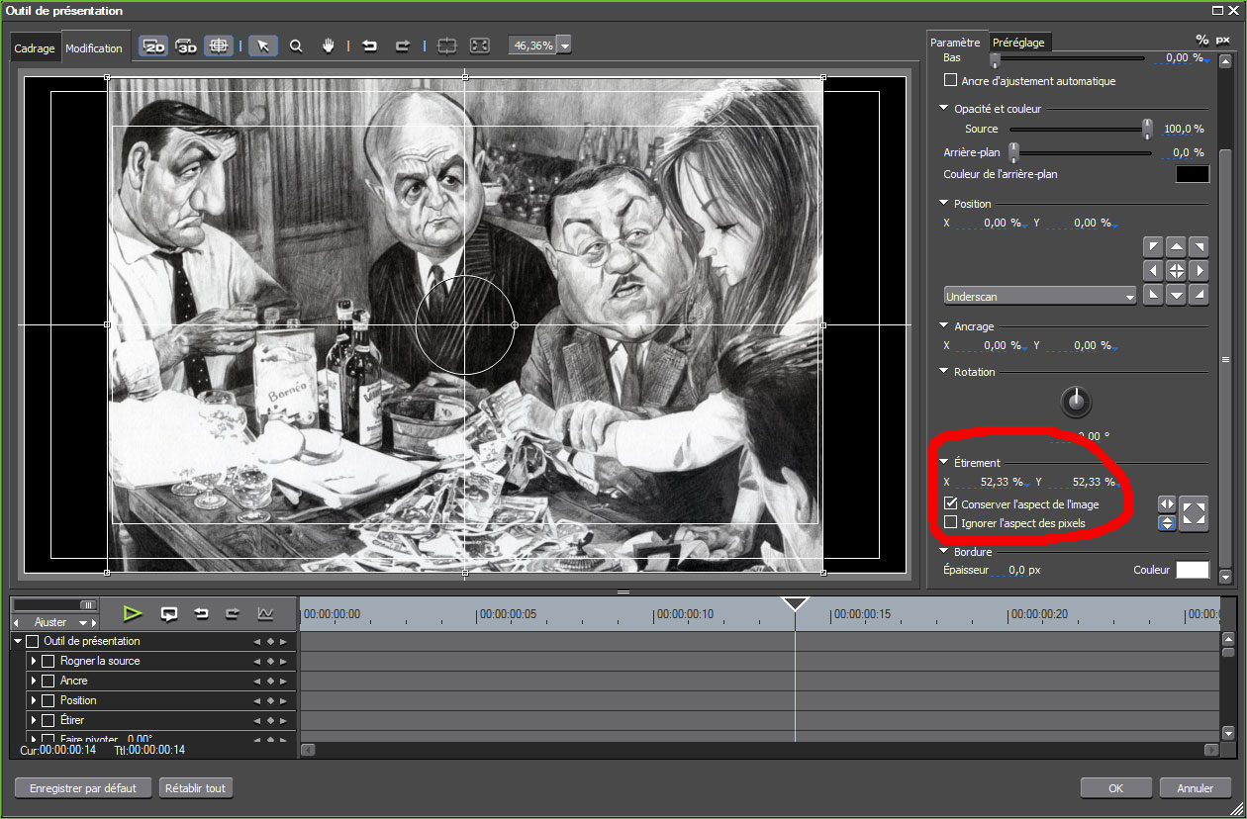Uncheck Conserver l'aspect de l'image

tap(951, 504)
